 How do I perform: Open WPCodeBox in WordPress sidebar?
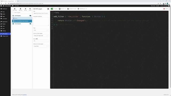5,34
